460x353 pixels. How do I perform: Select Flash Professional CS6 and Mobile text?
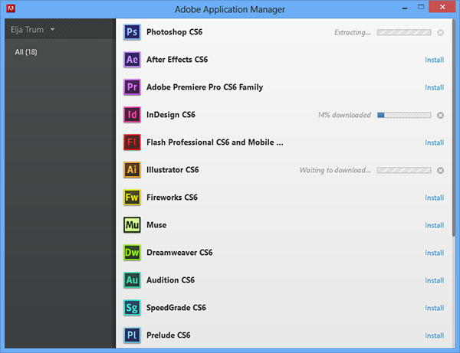pyautogui.click(x=215, y=142)
